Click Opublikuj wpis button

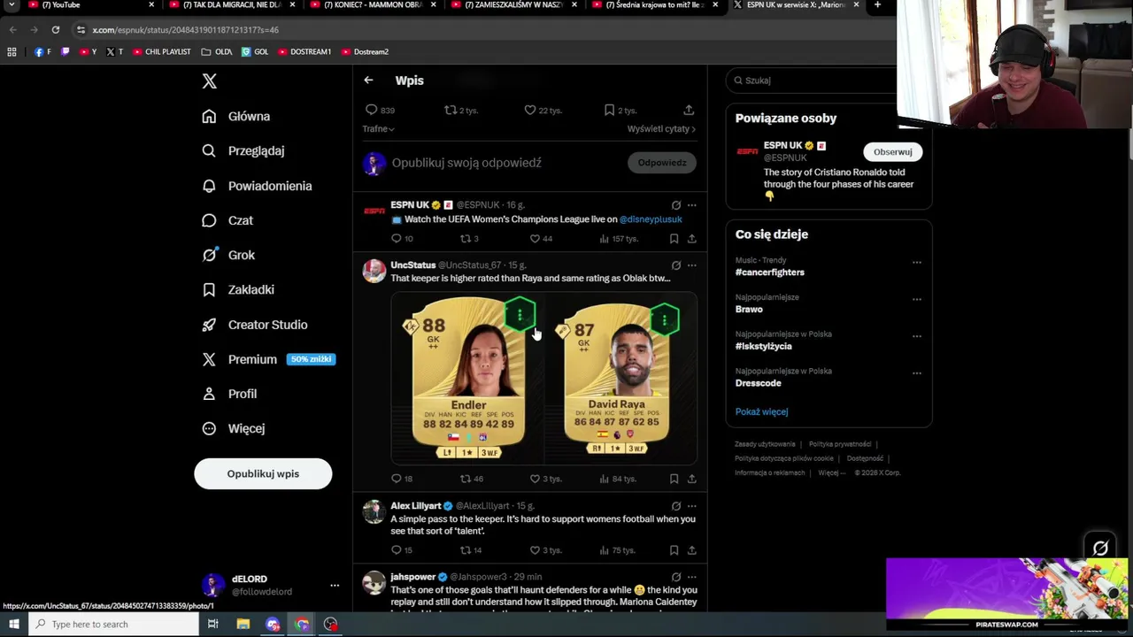tap(263, 473)
